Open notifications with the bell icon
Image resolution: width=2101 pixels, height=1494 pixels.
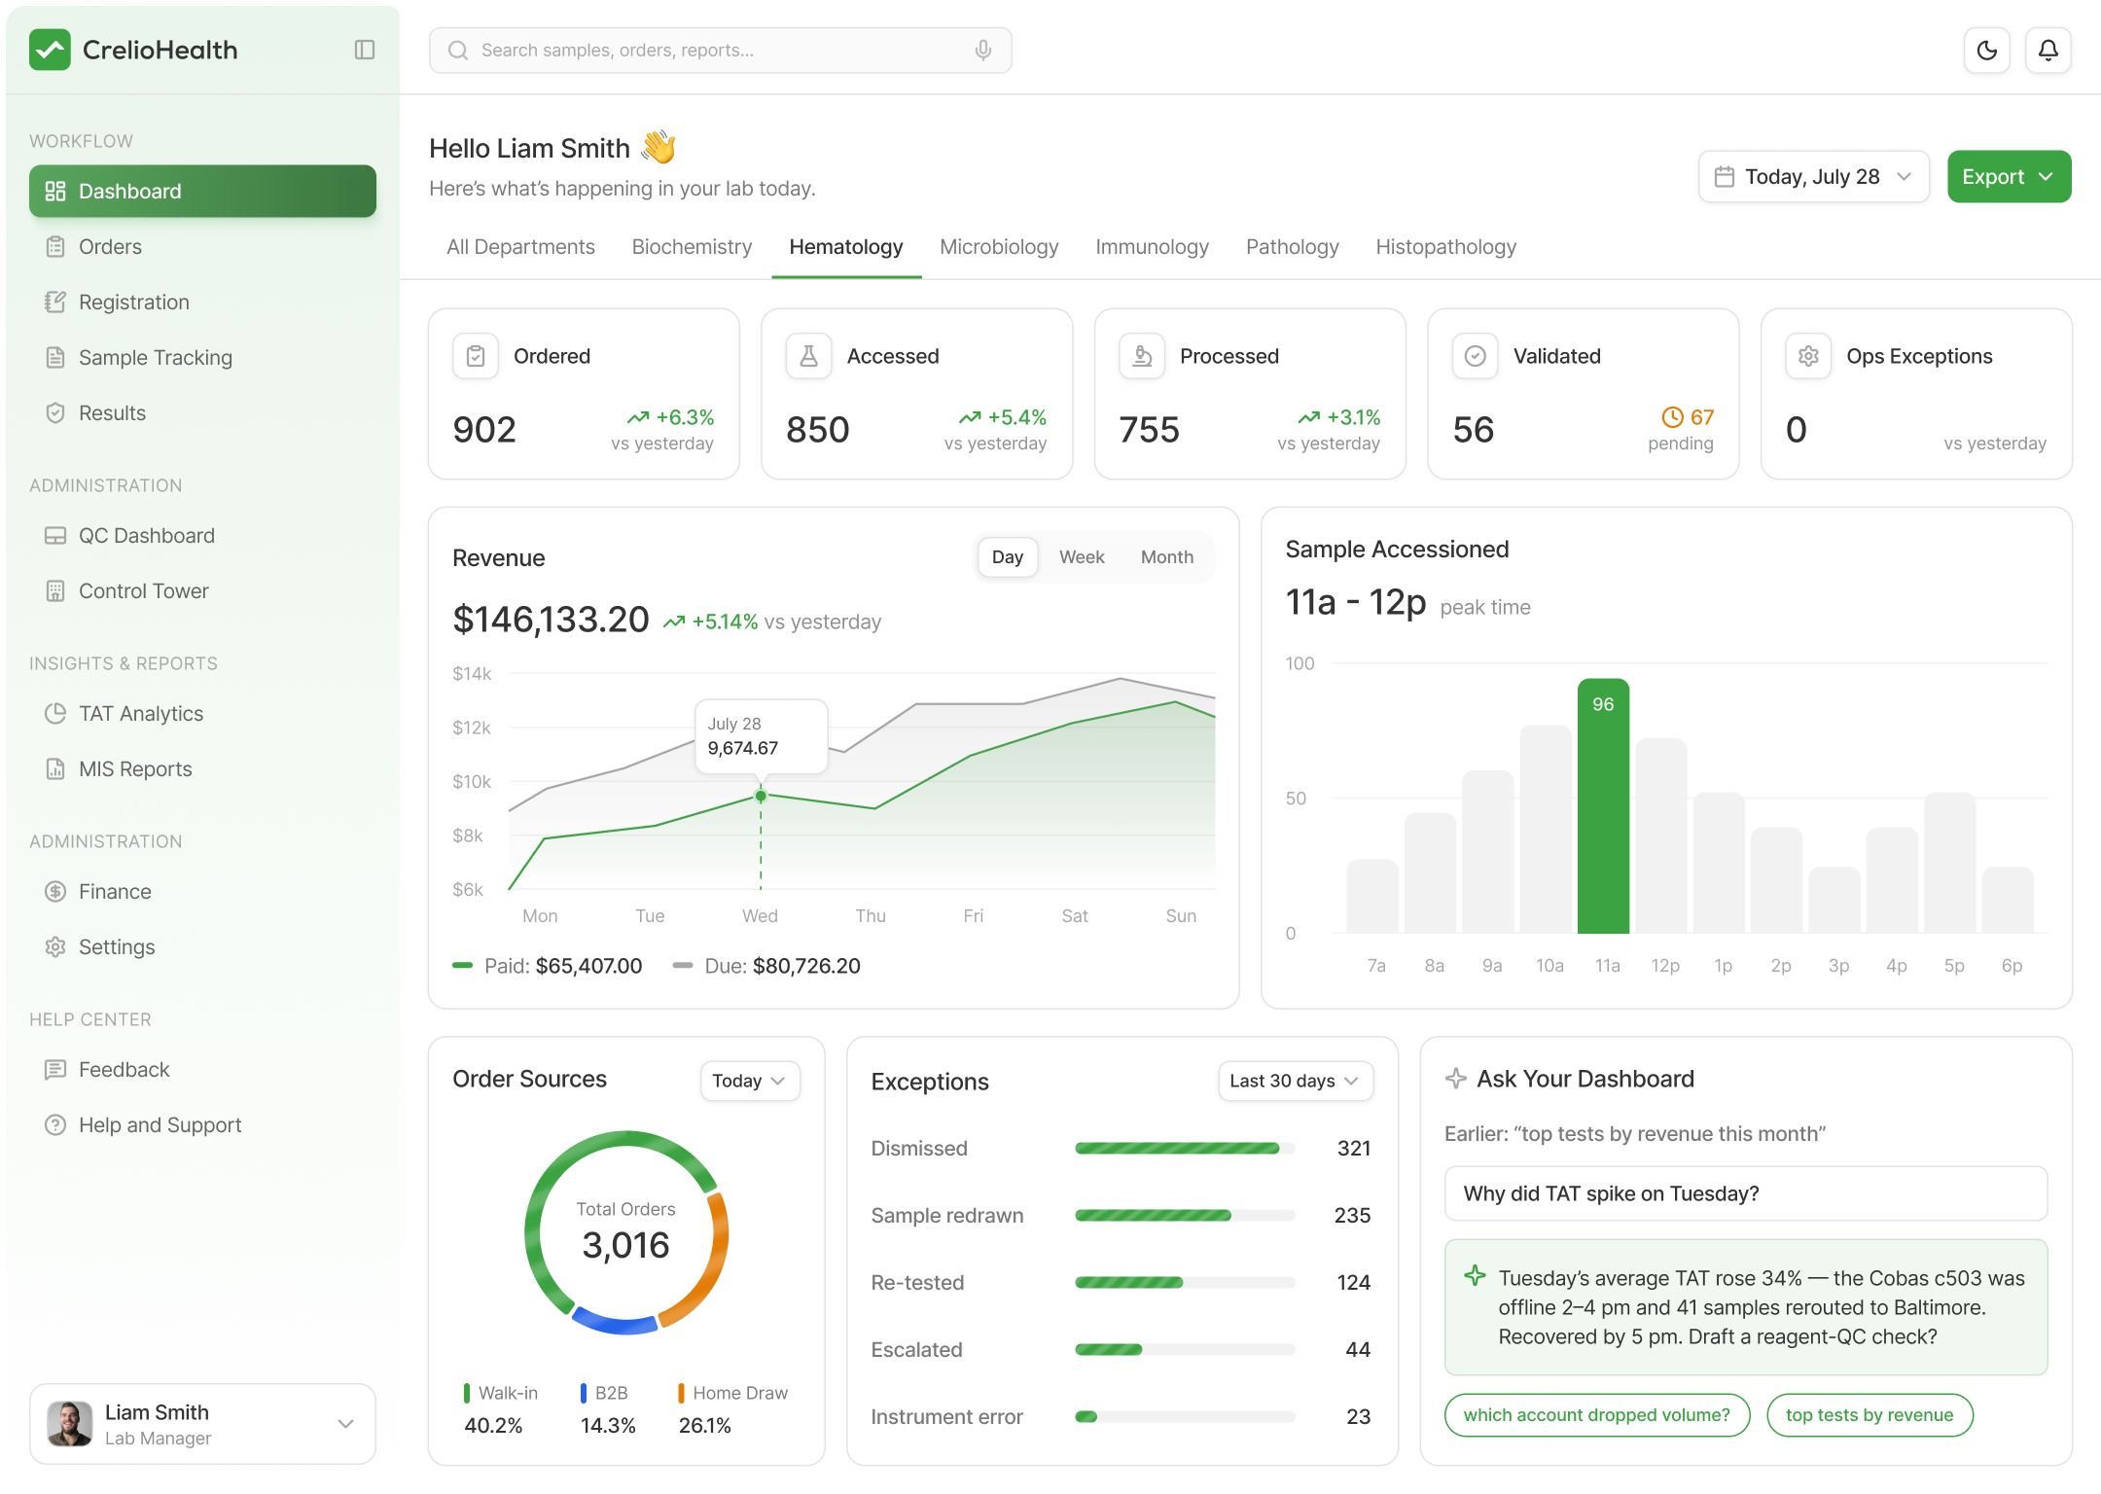[x=2048, y=51]
